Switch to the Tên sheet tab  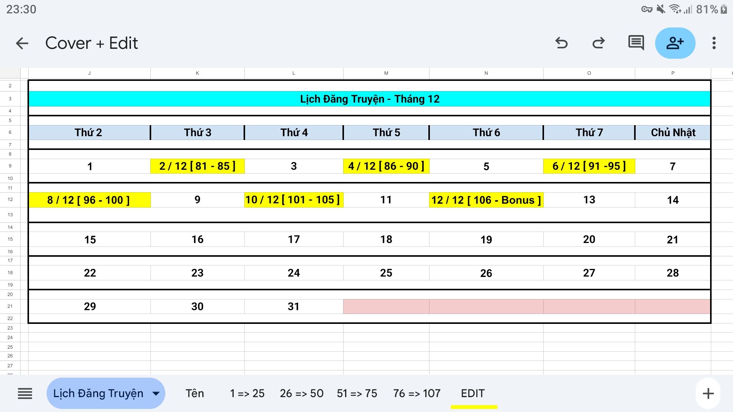(x=195, y=393)
